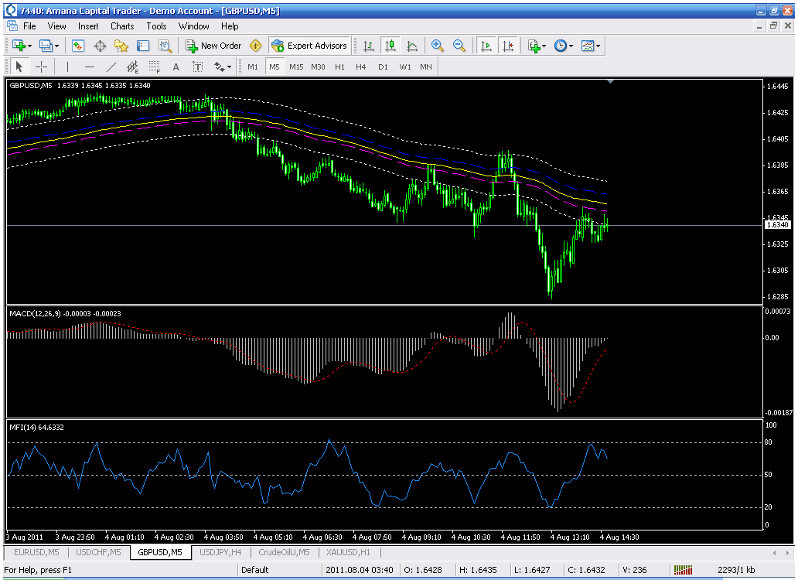
Task: Open the Market Watch window icon
Action: (78, 46)
